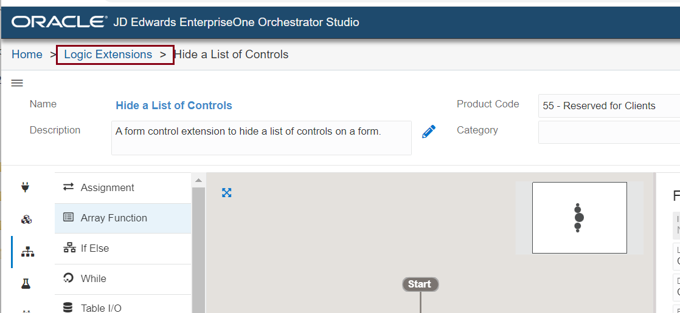
Task: Pick the While loop item
Action: coord(93,279)
